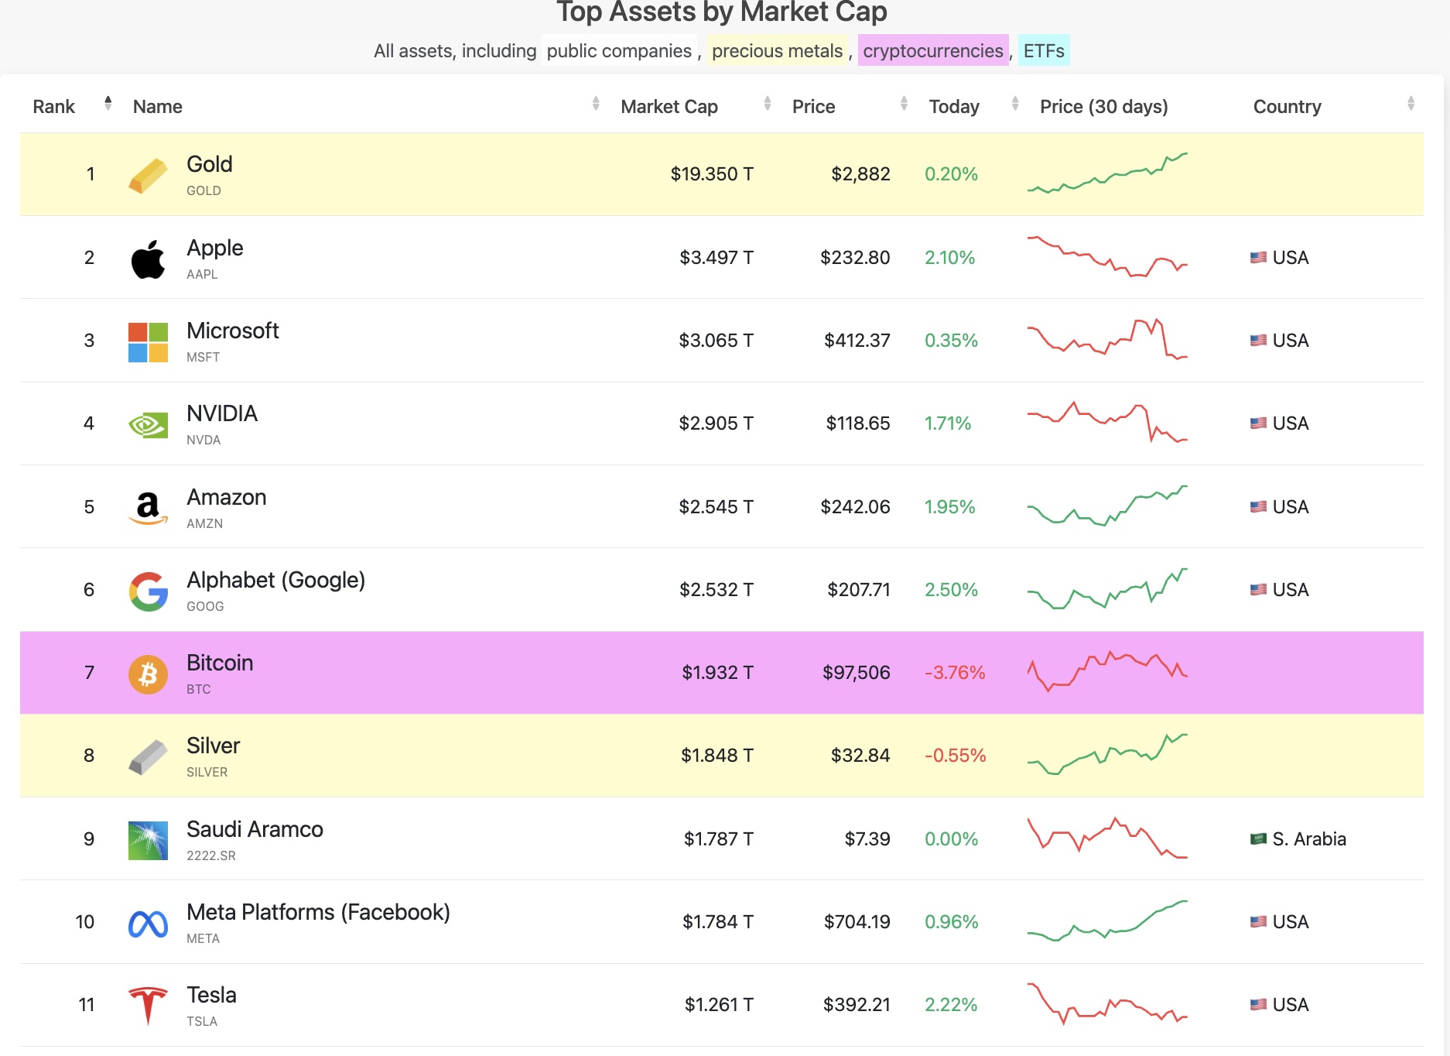
Task: Click NVIDIA's 30-day price chart
Action: pos(1107,422)
